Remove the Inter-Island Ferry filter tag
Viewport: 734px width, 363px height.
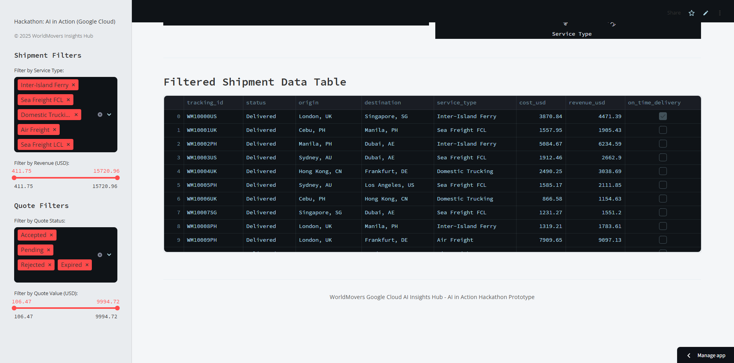(x=73, y=85)
